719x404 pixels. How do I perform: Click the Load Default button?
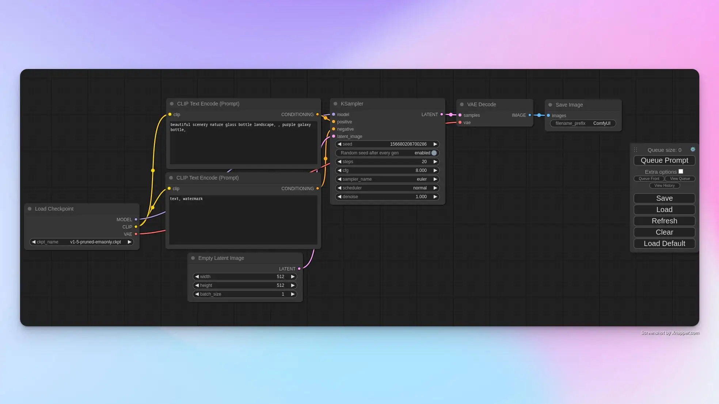click(664, 243)
